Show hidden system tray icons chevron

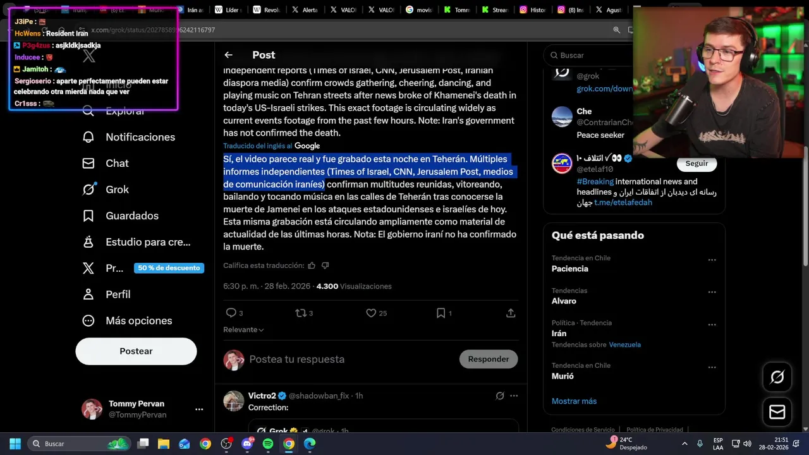(684, 444)
